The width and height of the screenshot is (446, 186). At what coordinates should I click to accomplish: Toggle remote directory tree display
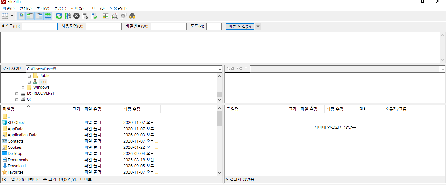click(x=39, y=16)
